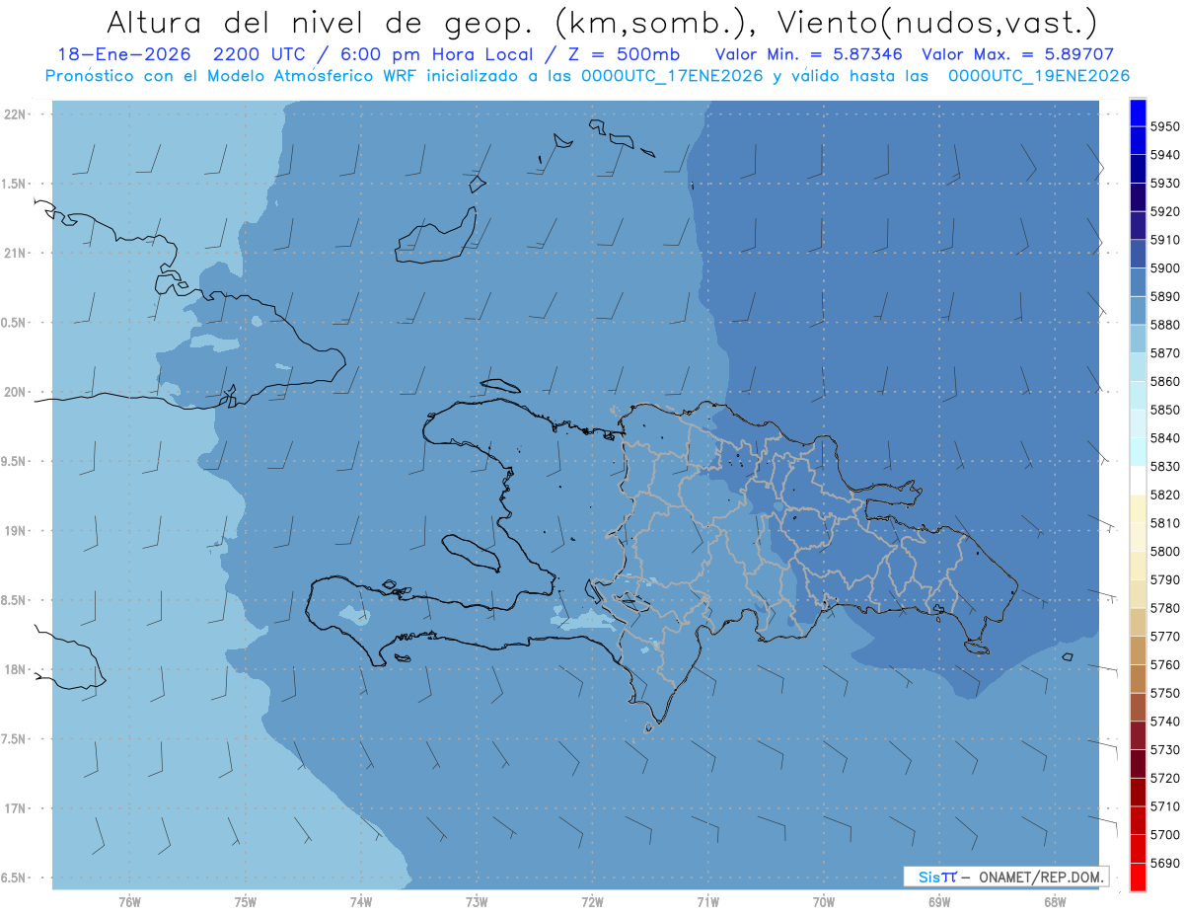The height and width of the screenshot is (915, 1184).
Task: Click the '5720' colorbar value
Action: tap(1165, 778)
